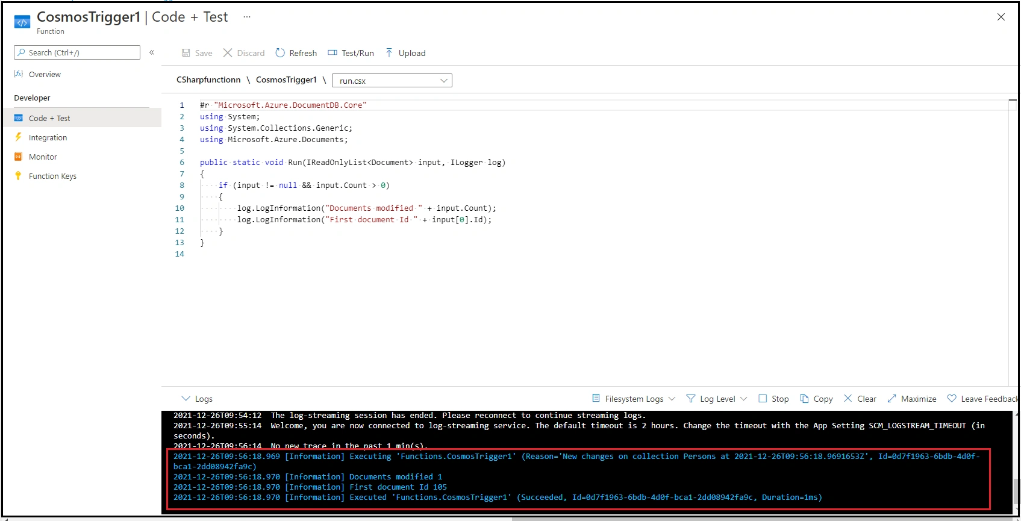Click the Stop square icon

click(x=763, y=398)
